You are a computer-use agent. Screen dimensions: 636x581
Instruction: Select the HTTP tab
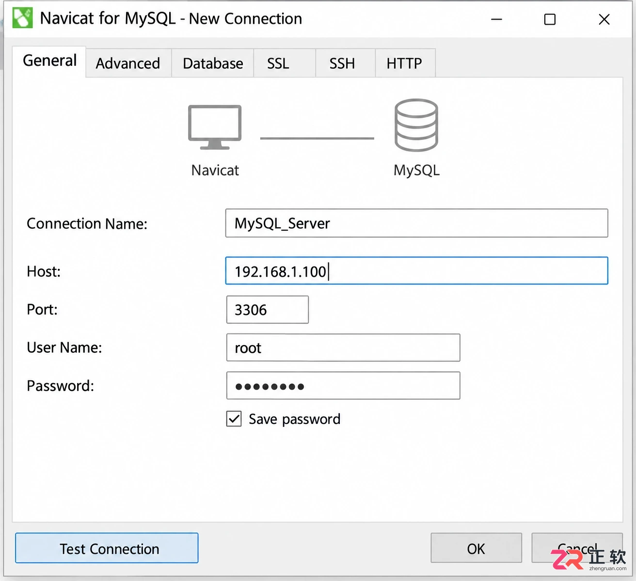[404, 63]
